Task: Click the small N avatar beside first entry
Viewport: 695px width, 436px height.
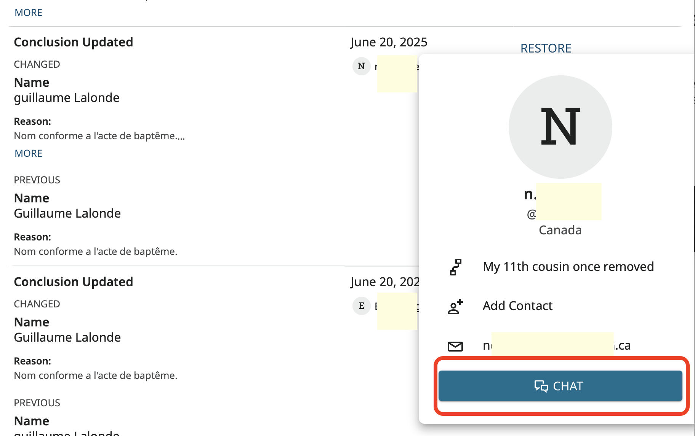Action: tap(361, 66)
